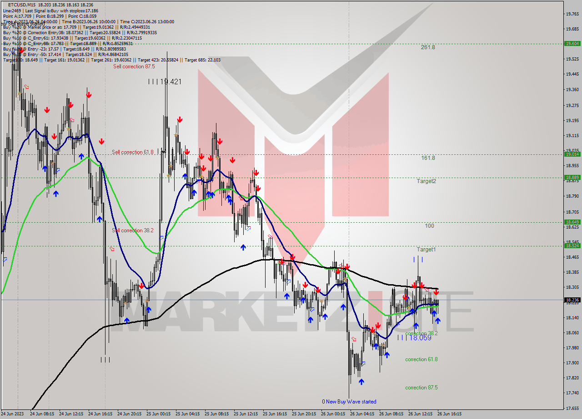Click the green 'correction 38.2' label

coord(421,333)
